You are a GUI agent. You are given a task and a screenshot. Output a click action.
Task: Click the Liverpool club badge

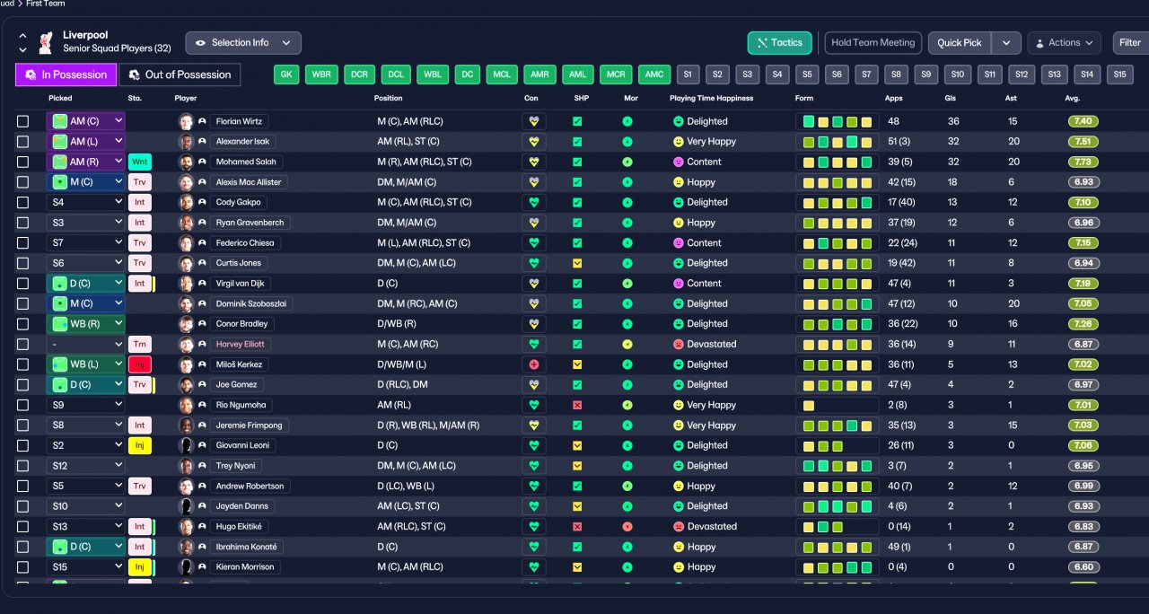45,42
